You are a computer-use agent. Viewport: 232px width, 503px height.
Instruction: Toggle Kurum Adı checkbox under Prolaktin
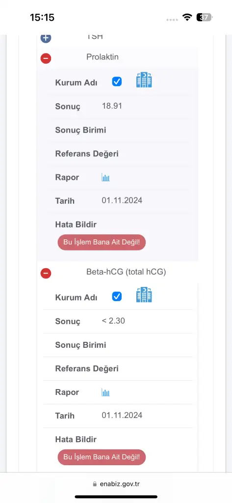(x=117, y=82)
